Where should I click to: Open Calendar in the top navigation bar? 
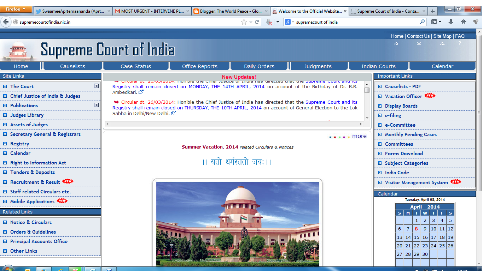(x=442, y=66)
